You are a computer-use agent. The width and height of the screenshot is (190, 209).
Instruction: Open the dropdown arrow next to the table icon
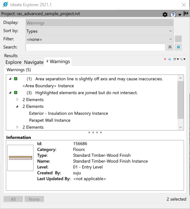178,59
